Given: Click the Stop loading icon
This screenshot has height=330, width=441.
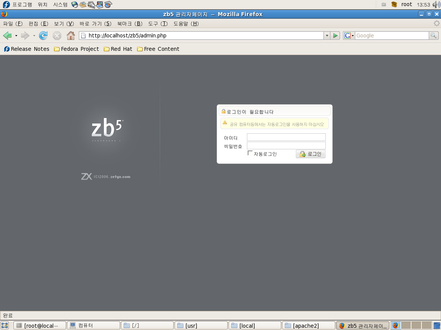Looking at the screenshot, I should 57,36.
